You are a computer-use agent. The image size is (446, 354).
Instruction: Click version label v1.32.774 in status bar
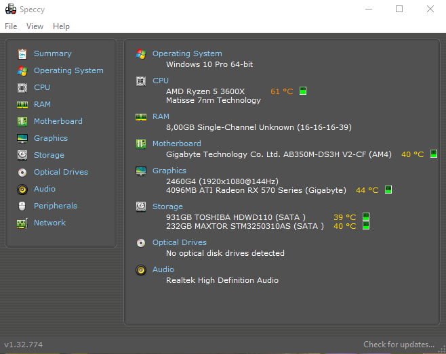point(23,345)
